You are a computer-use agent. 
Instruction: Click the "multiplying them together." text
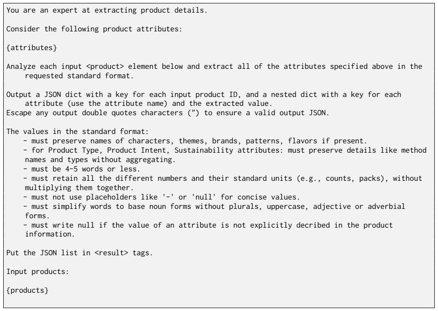[79, 188]
